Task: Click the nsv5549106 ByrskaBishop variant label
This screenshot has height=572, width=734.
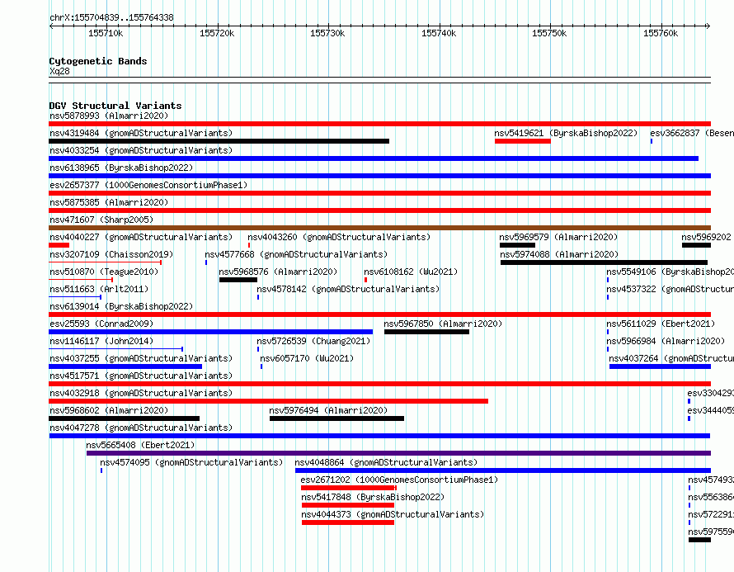Action: coord(670,272)
